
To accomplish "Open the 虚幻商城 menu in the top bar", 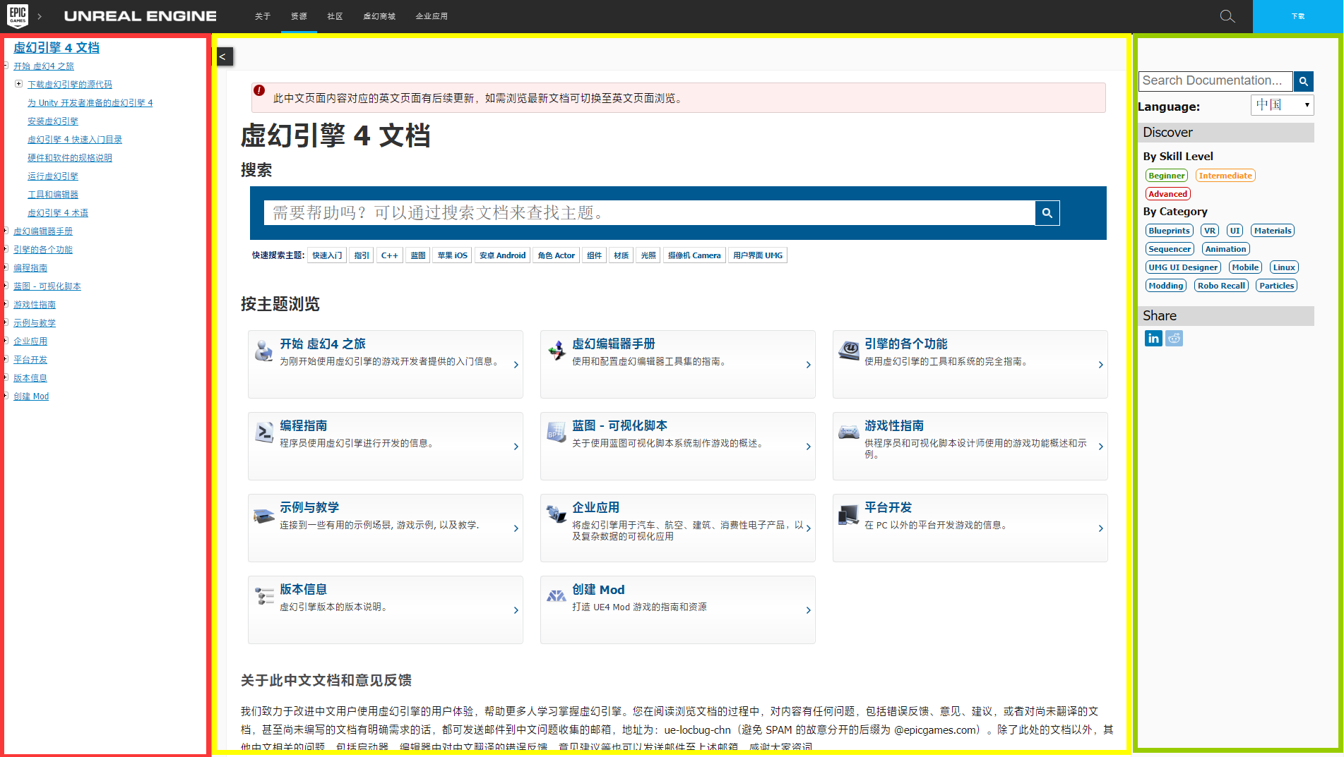I will click(379, 16).
